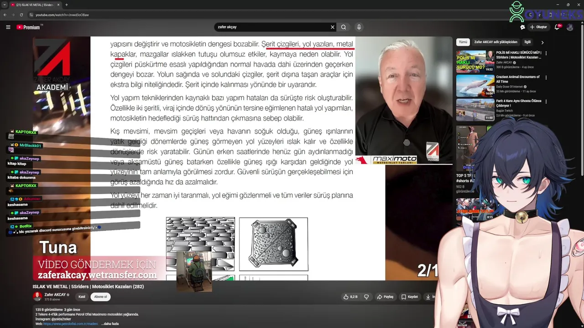Open the Zafer AKCAY channel avatar

point(37,296)
